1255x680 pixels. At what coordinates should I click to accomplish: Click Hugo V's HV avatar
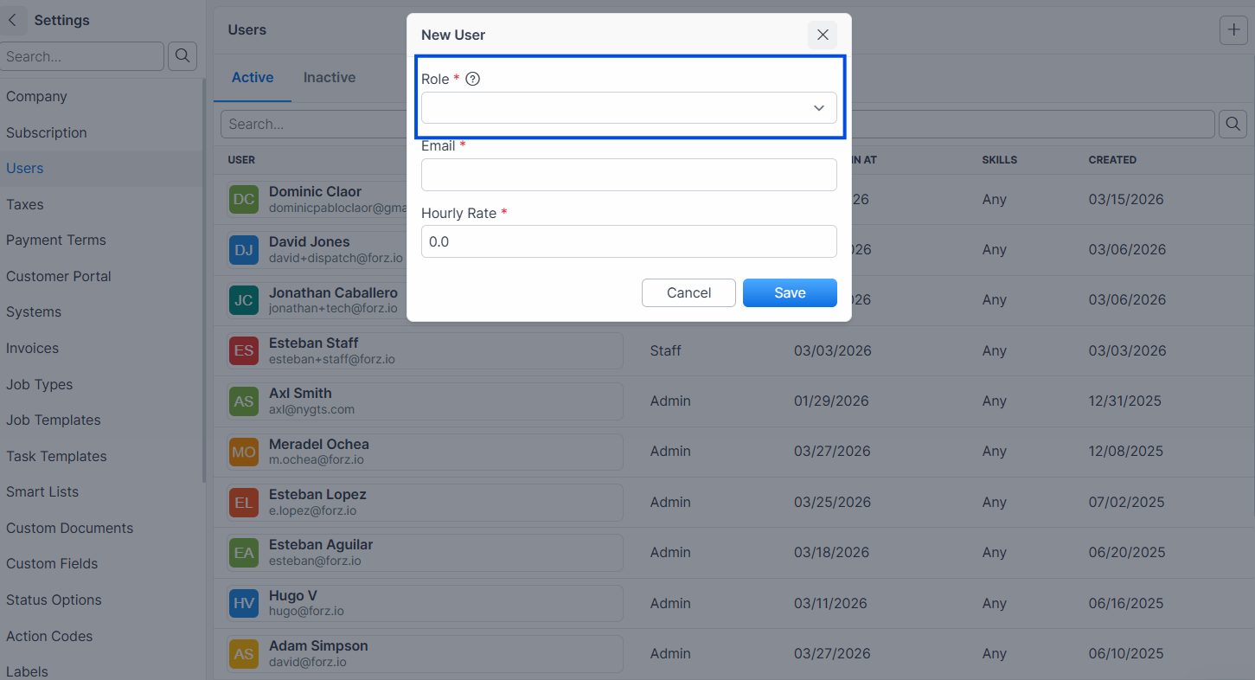tap(244, 603)
